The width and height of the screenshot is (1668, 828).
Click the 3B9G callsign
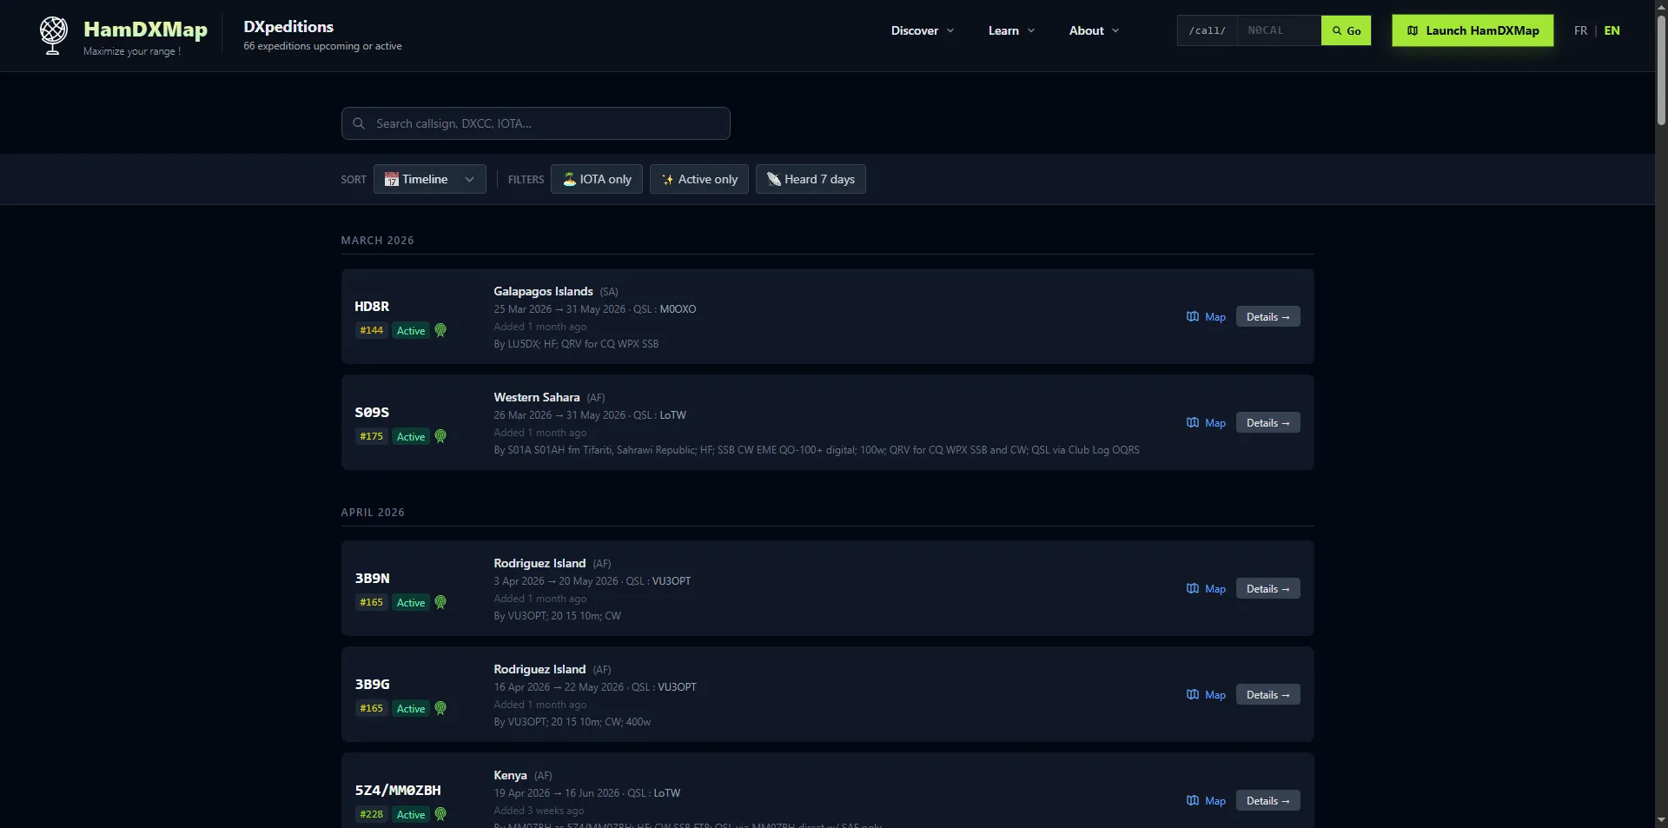372,684
